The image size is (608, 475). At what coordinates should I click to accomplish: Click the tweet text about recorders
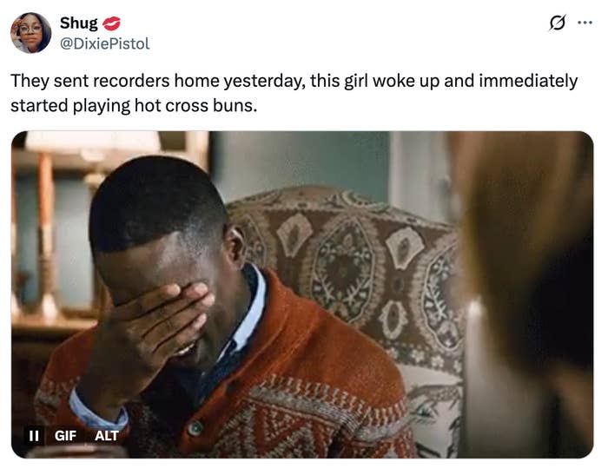coord(294,93)
